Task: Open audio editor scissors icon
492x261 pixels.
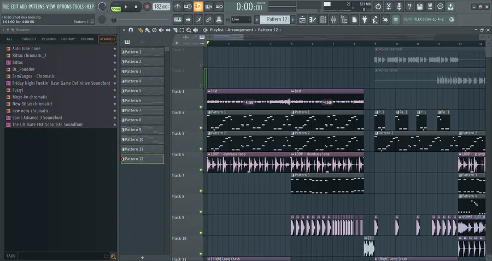Action: click(x=389, y=7)
